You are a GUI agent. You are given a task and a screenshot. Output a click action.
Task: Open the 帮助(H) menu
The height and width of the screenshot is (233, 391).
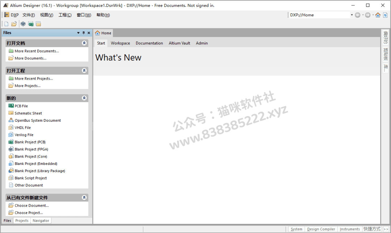point(103,15)
